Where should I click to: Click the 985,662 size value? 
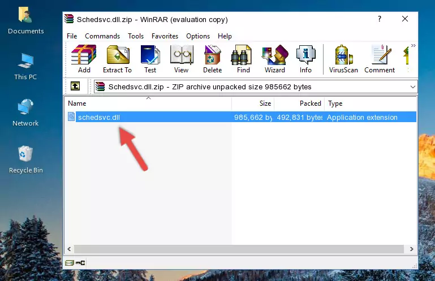(253, 118)
